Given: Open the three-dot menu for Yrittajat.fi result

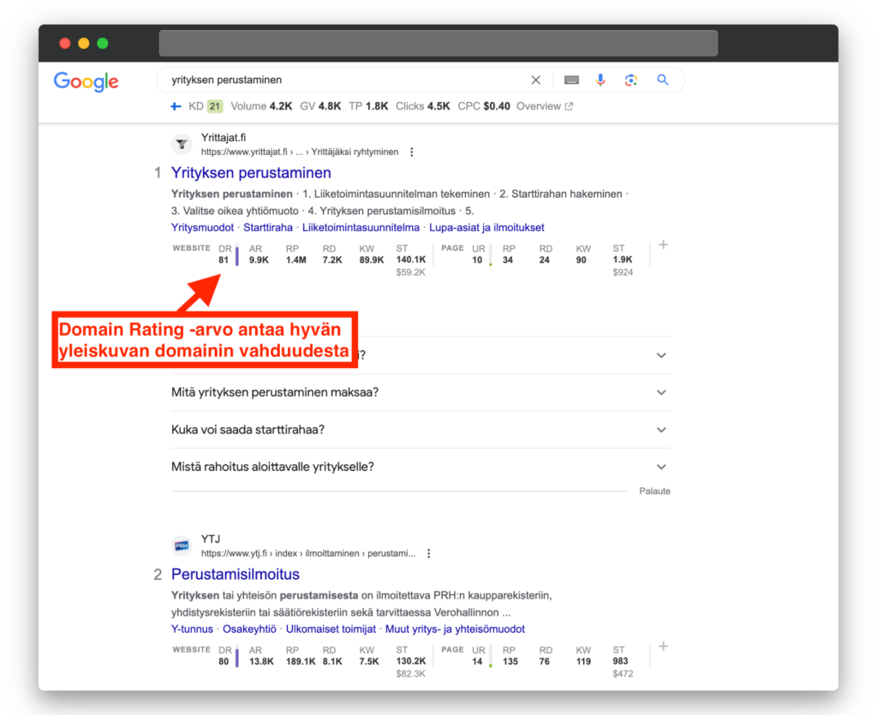Looking at the screenshot, I should click(x=412, y=152).
